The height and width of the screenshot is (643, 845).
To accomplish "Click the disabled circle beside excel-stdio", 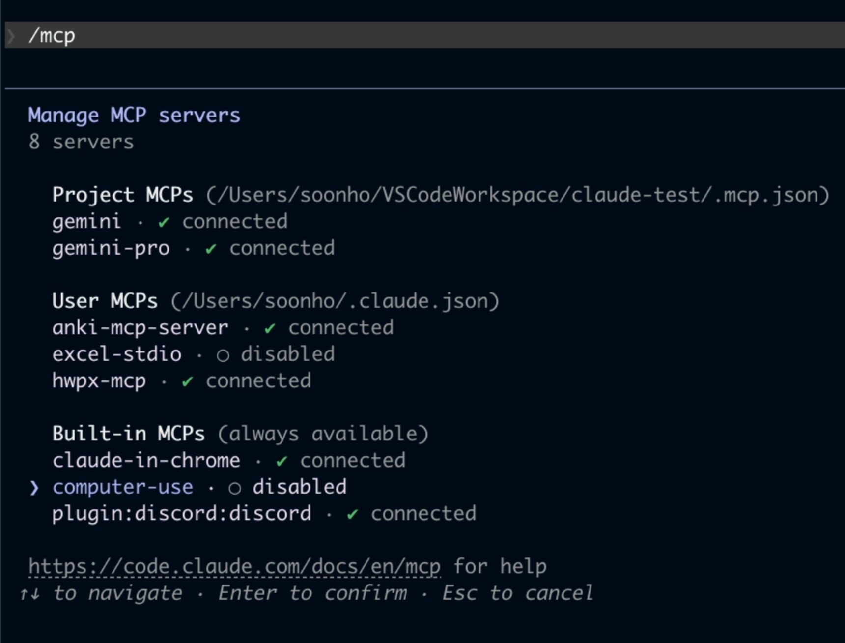I will point(223,355).
